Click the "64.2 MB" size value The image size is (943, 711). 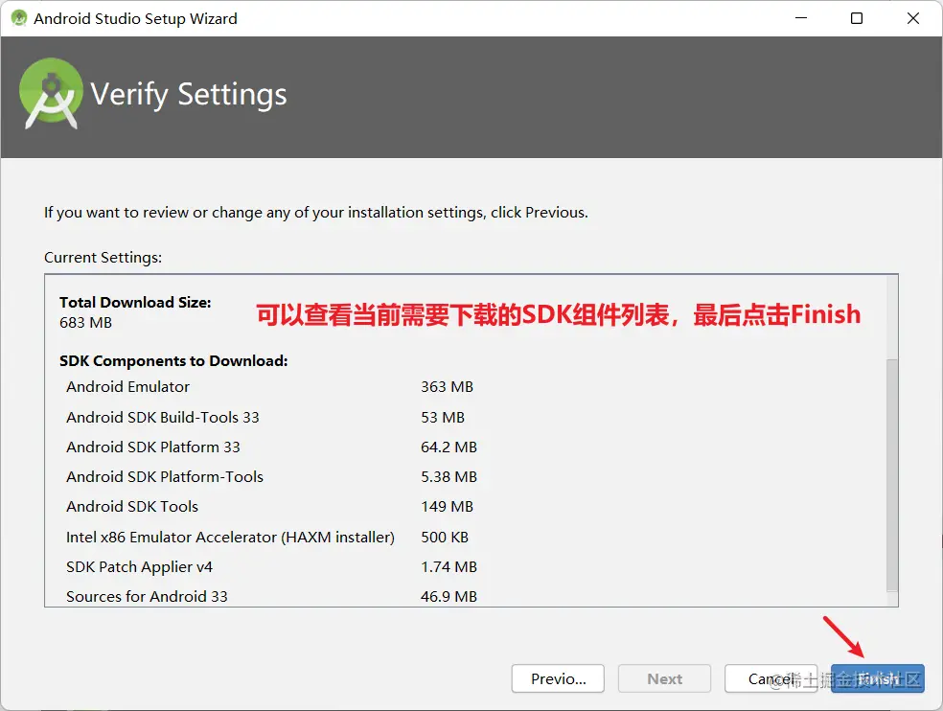[x=448, y=447]
